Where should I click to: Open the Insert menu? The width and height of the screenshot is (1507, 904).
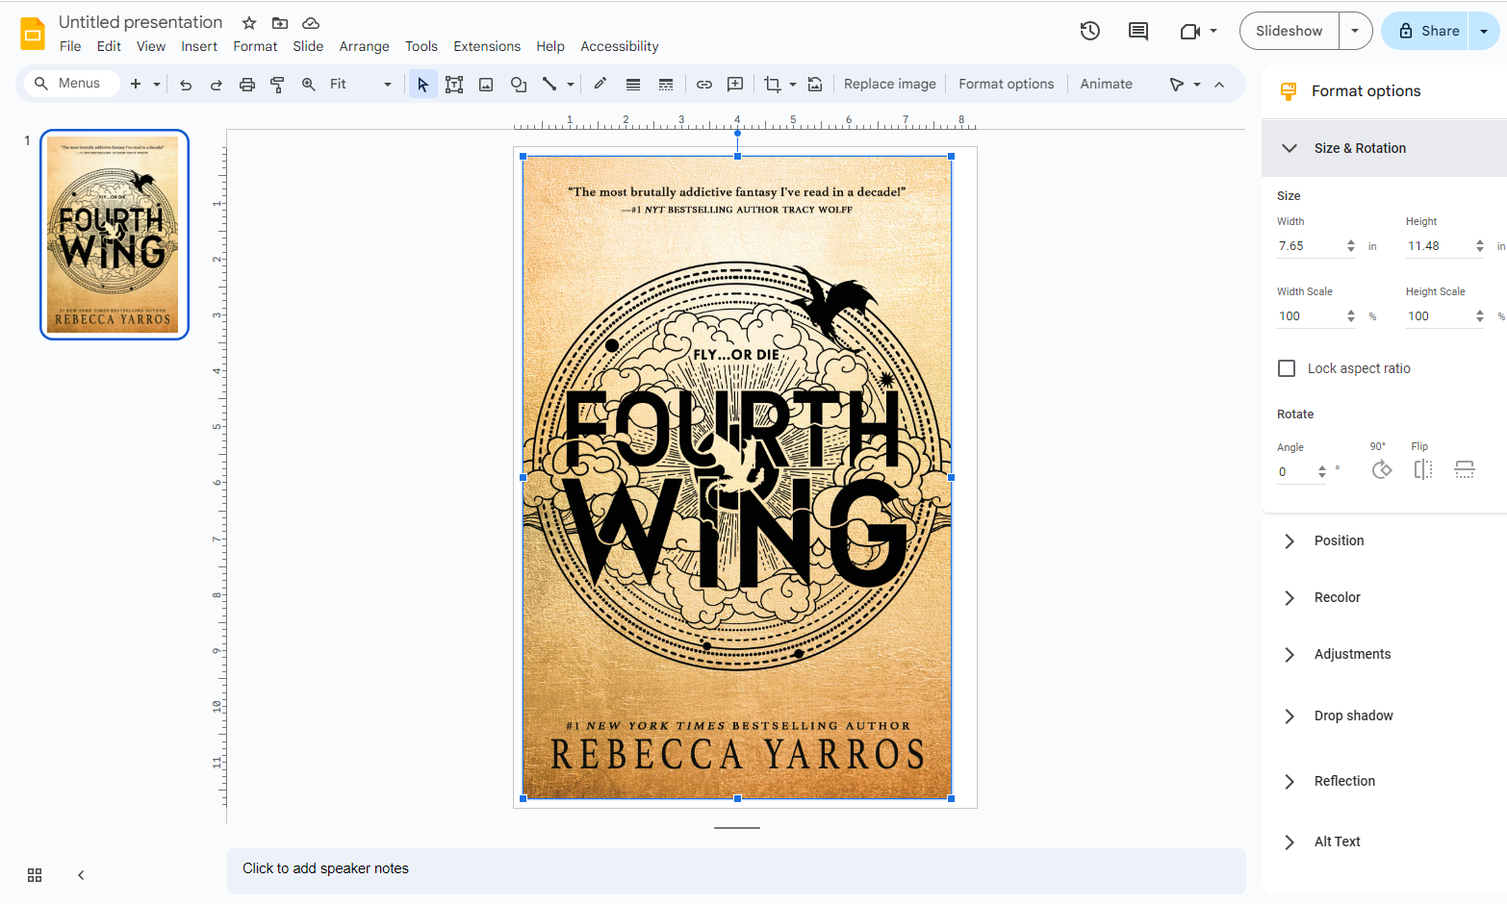[199, 46]
